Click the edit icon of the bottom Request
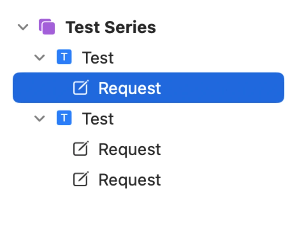Screen dimensions: 297x230 click(x=81, y=179)
